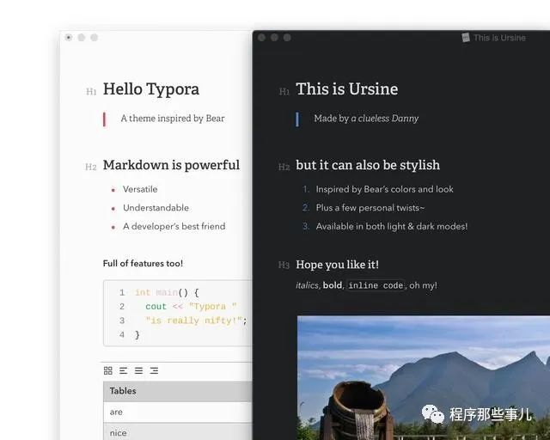Click the word 'bold' in dark window
Image resolution: width=550 pixels, height=440 pixels.
(x=333, y=285)
